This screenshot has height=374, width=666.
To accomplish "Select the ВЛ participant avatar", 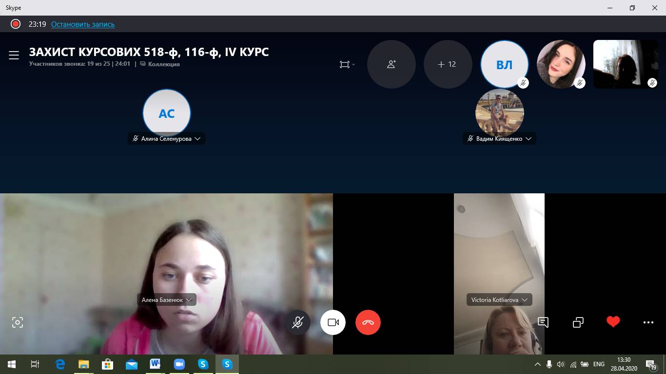I will 504,64.
